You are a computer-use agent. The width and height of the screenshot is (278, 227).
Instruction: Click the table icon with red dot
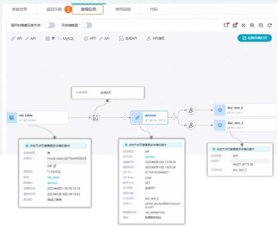(x=235, y=25)
